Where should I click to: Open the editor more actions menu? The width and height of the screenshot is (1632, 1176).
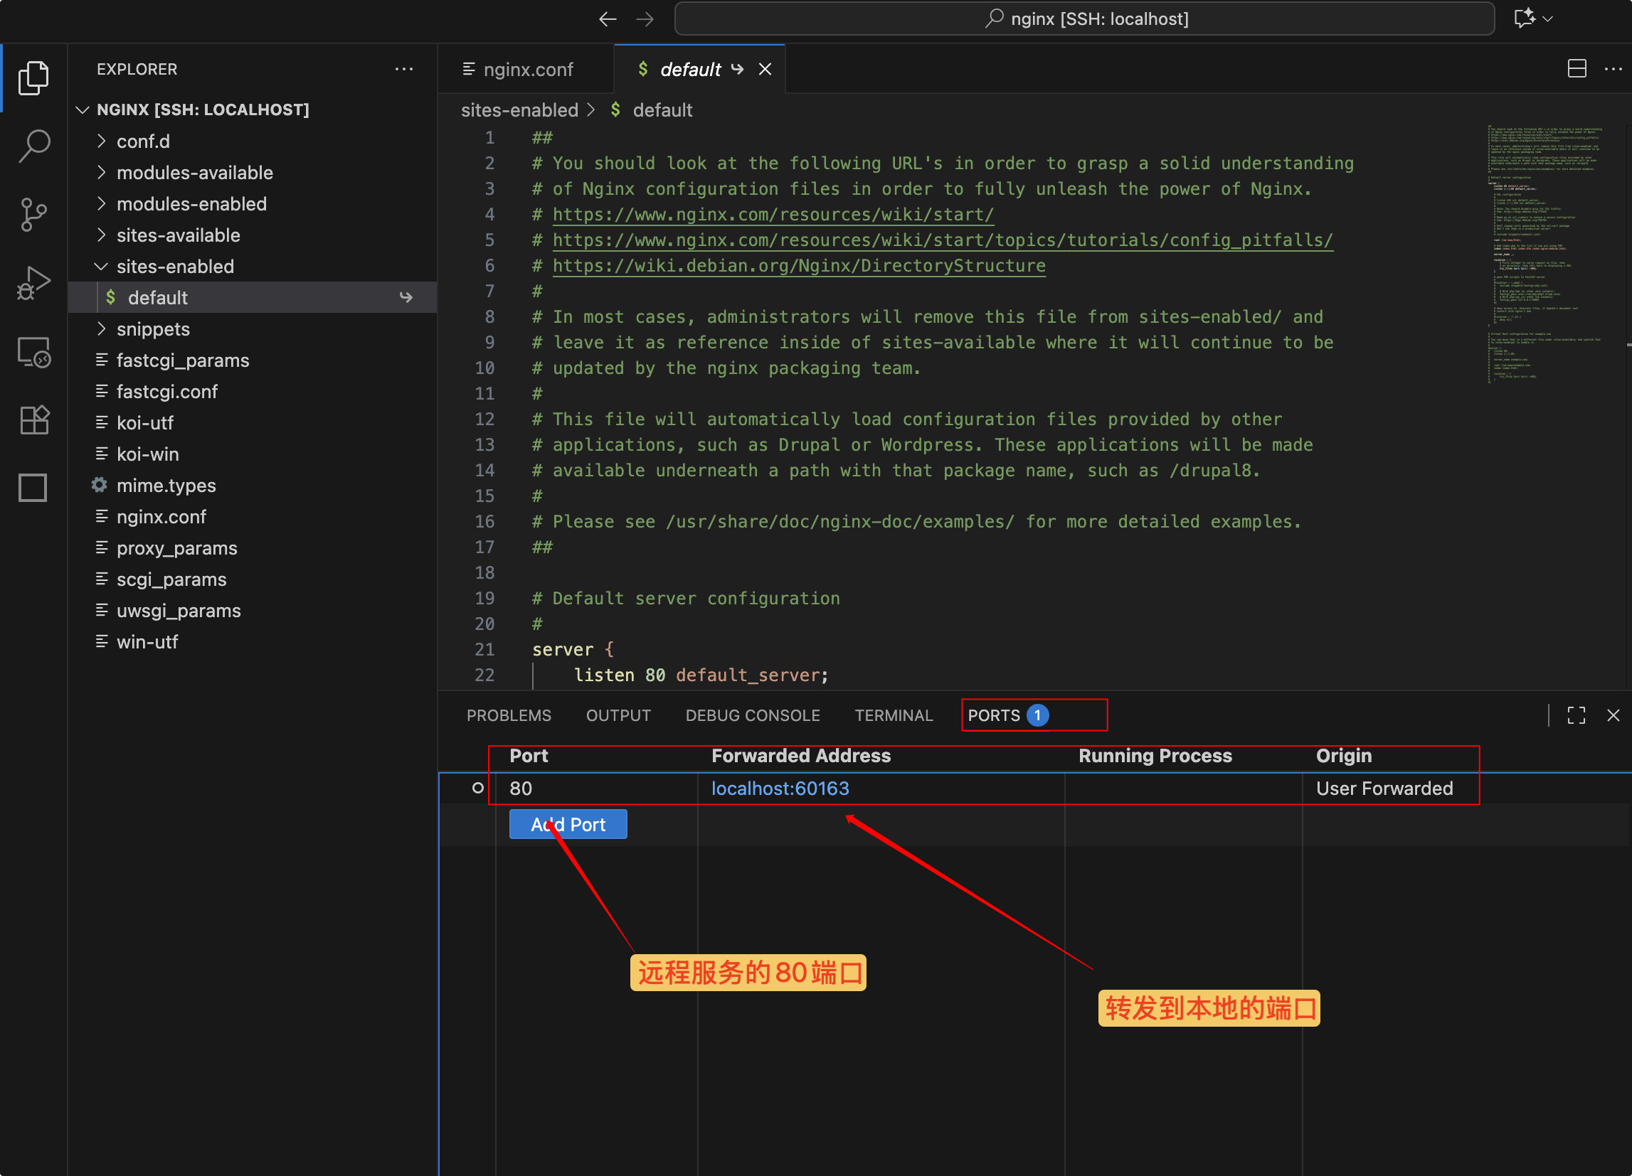(x=1614, y=68)
